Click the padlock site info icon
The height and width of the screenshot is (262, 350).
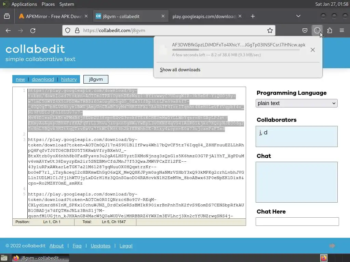pyautogui.click(x=77, y=30)
